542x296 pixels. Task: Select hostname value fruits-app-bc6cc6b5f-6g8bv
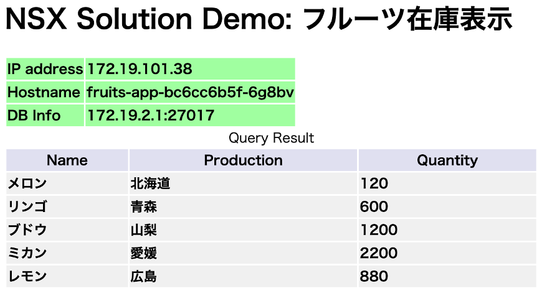pos(190,93)
